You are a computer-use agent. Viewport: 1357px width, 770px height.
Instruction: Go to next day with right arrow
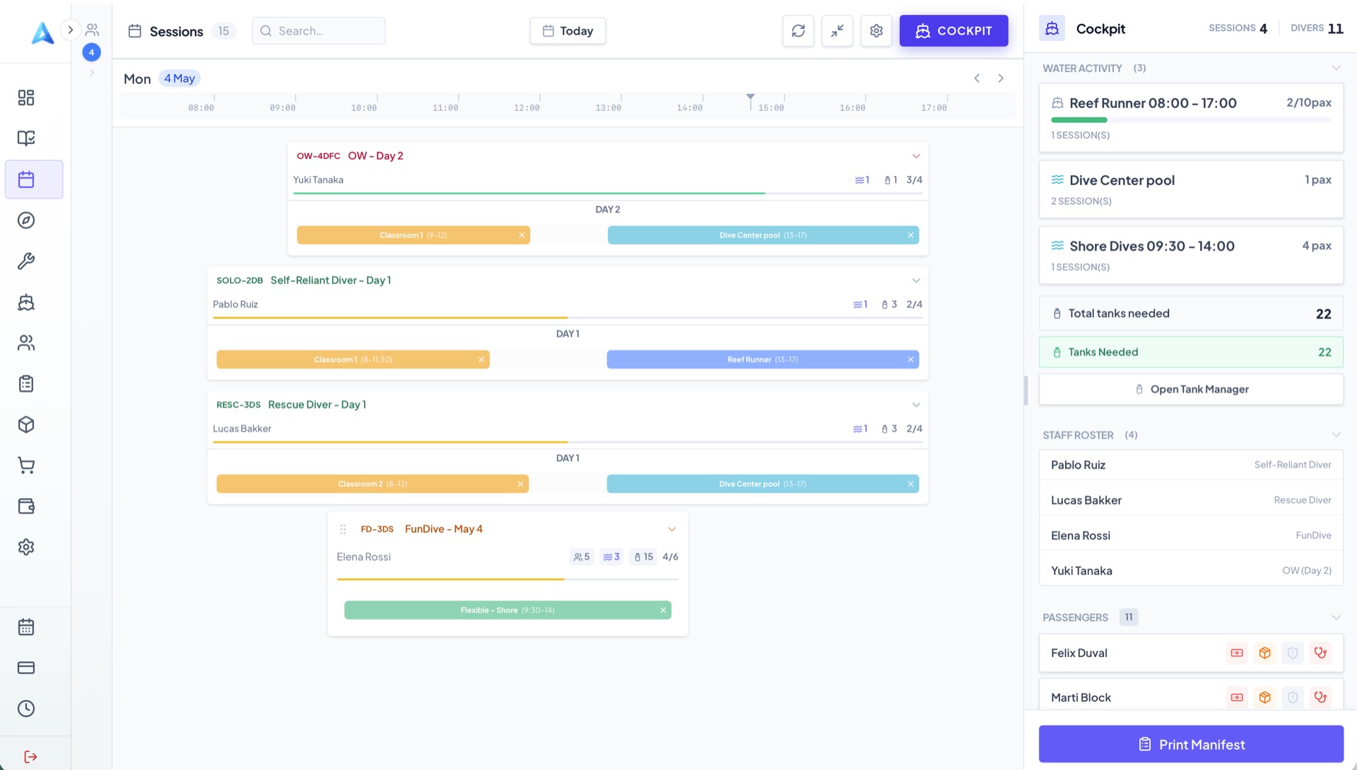coord(1001,78)
